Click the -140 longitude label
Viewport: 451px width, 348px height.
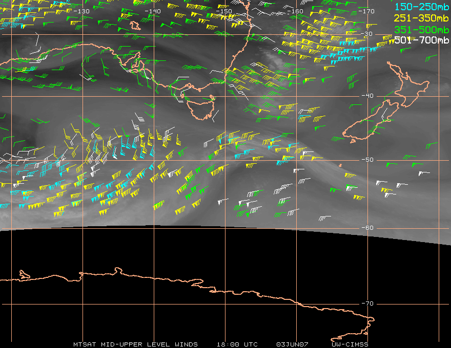click(153, 11)
